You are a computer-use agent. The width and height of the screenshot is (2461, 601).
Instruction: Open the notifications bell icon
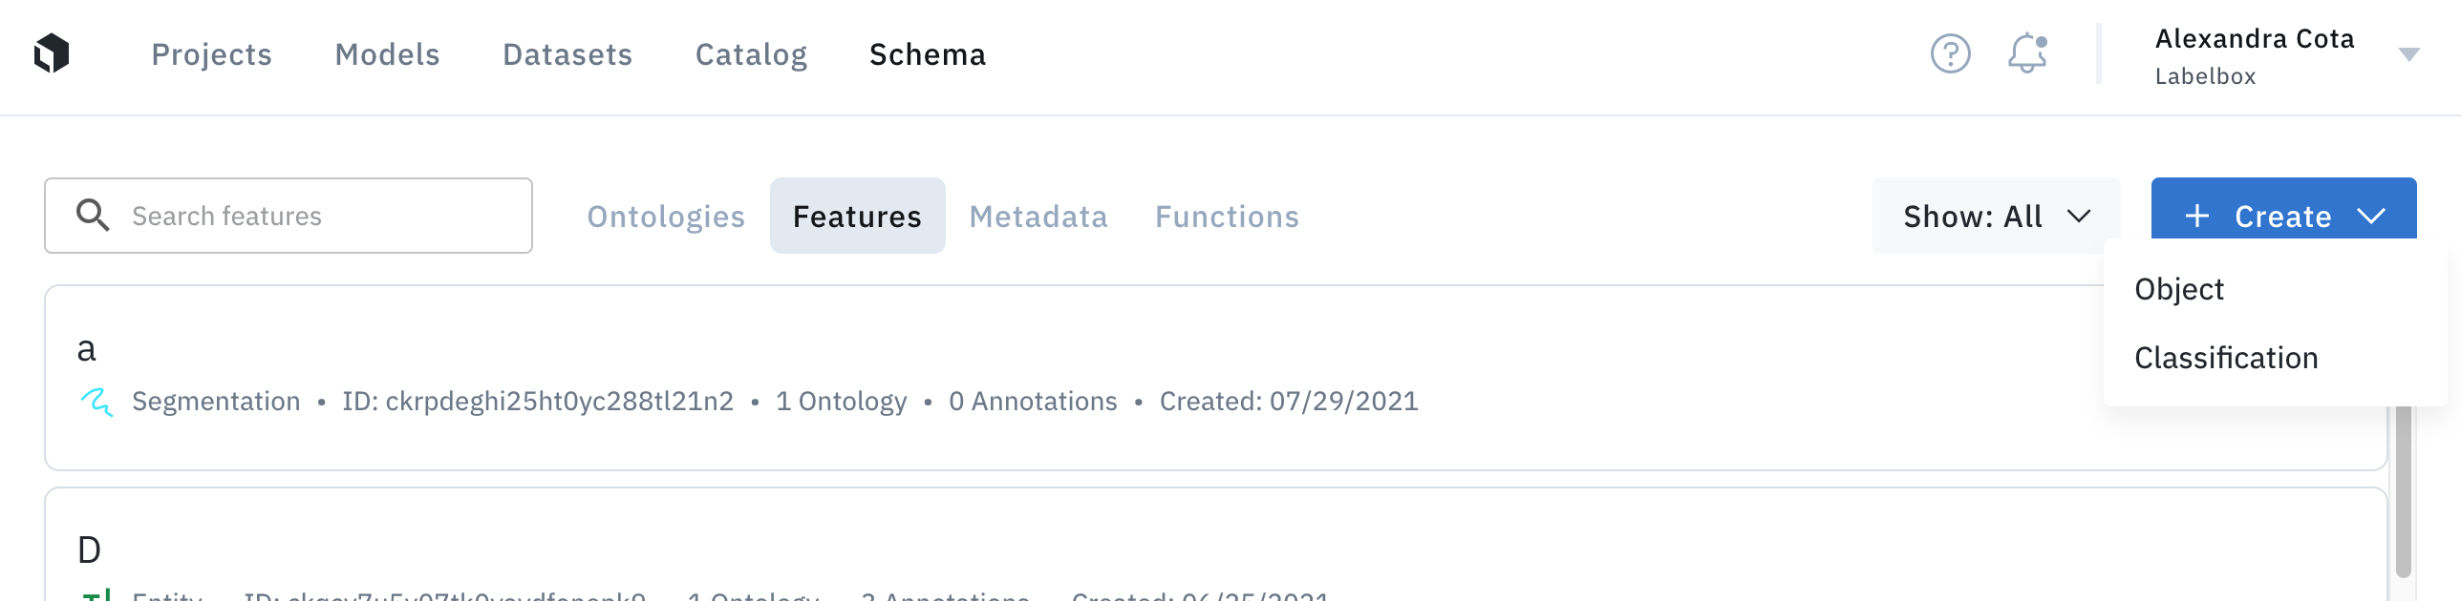coord(2026,53)
